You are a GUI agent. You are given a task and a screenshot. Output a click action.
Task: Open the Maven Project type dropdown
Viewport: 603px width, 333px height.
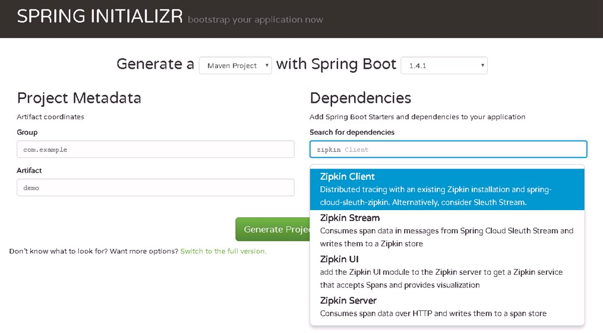(x=235, y=65)
